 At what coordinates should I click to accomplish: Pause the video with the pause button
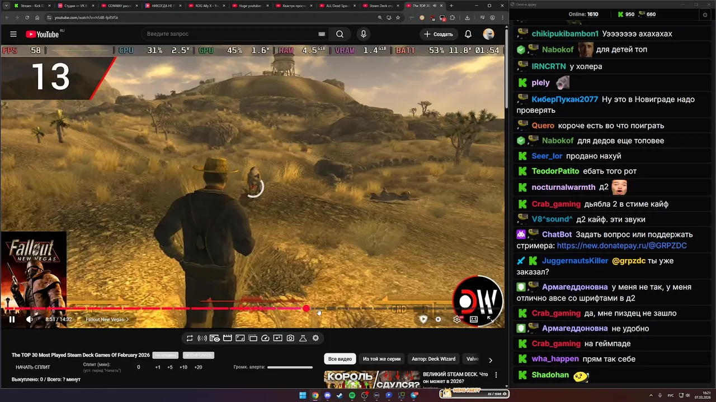(11, 319)
